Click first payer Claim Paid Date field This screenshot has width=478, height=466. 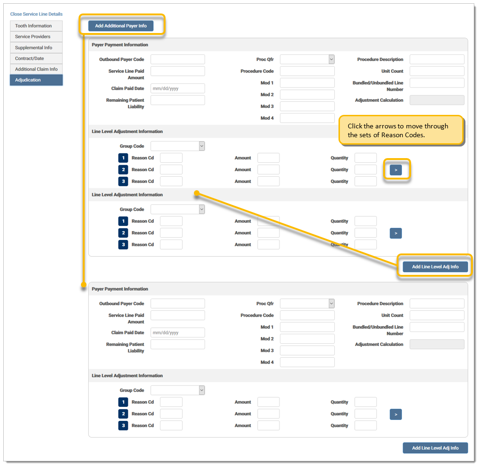click(178, 88)
